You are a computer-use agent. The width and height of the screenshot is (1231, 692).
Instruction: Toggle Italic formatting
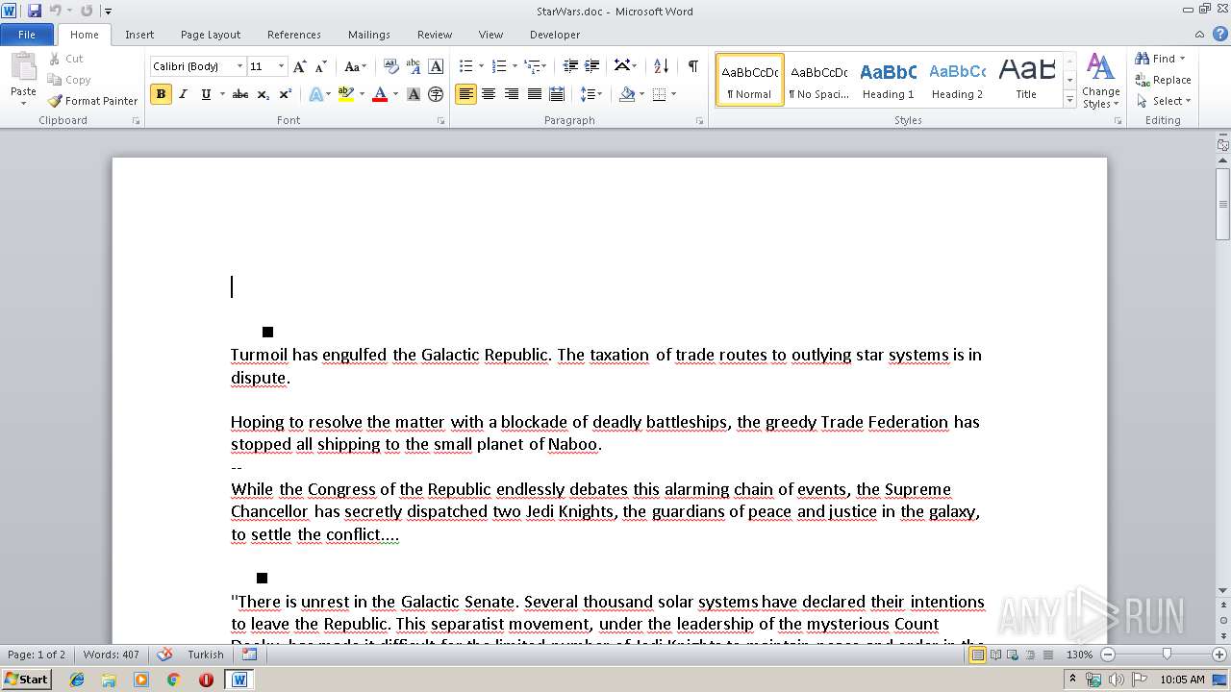183,94
